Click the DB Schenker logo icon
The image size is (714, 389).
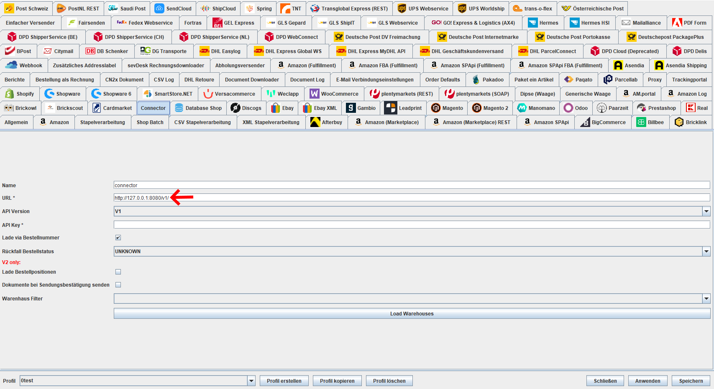(90, 51)
